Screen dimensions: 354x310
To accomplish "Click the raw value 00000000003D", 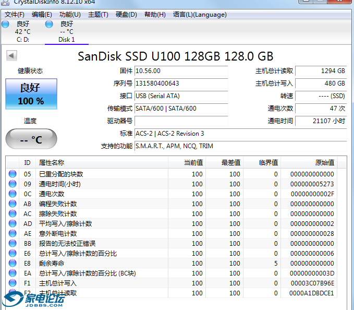I will (x=312, y=273).
